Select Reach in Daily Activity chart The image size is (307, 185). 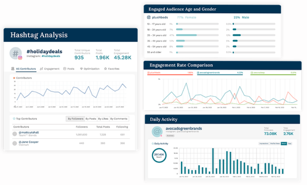[284, 144]
